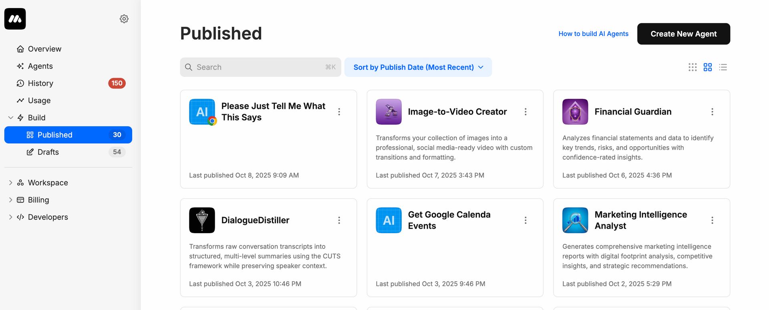This screenshot has height=310, width=769.
Task: Go to Overview page
Action: (x=44, y=49)
